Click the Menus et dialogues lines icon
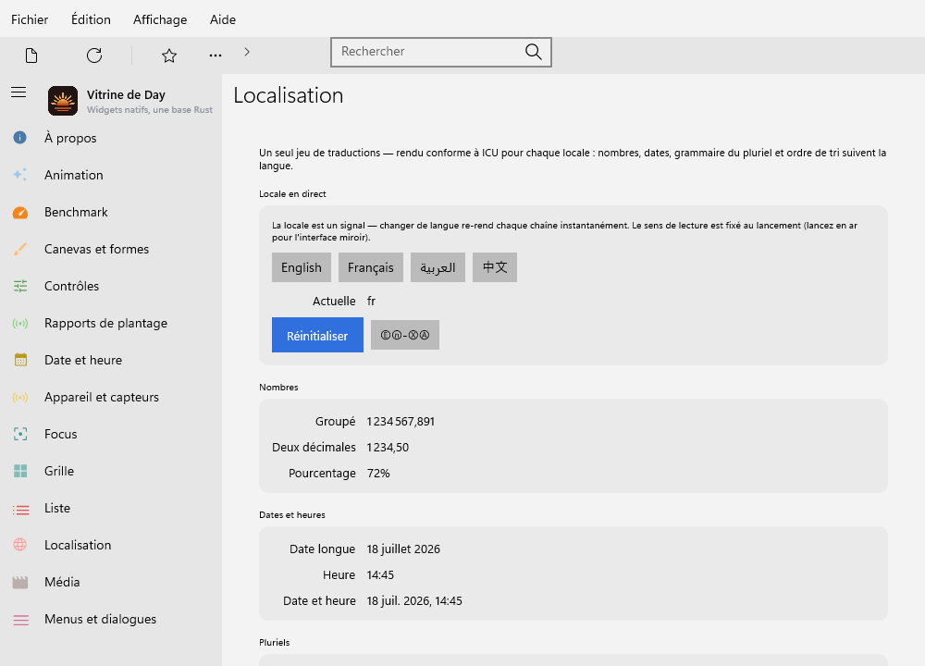The width and height of the screenshot is (925, 666). (20, 620)
